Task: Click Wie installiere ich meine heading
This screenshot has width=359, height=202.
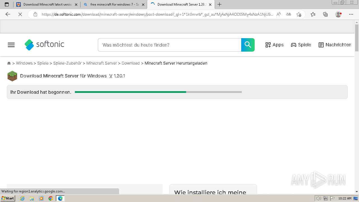Action: click(x=210, y=192)
